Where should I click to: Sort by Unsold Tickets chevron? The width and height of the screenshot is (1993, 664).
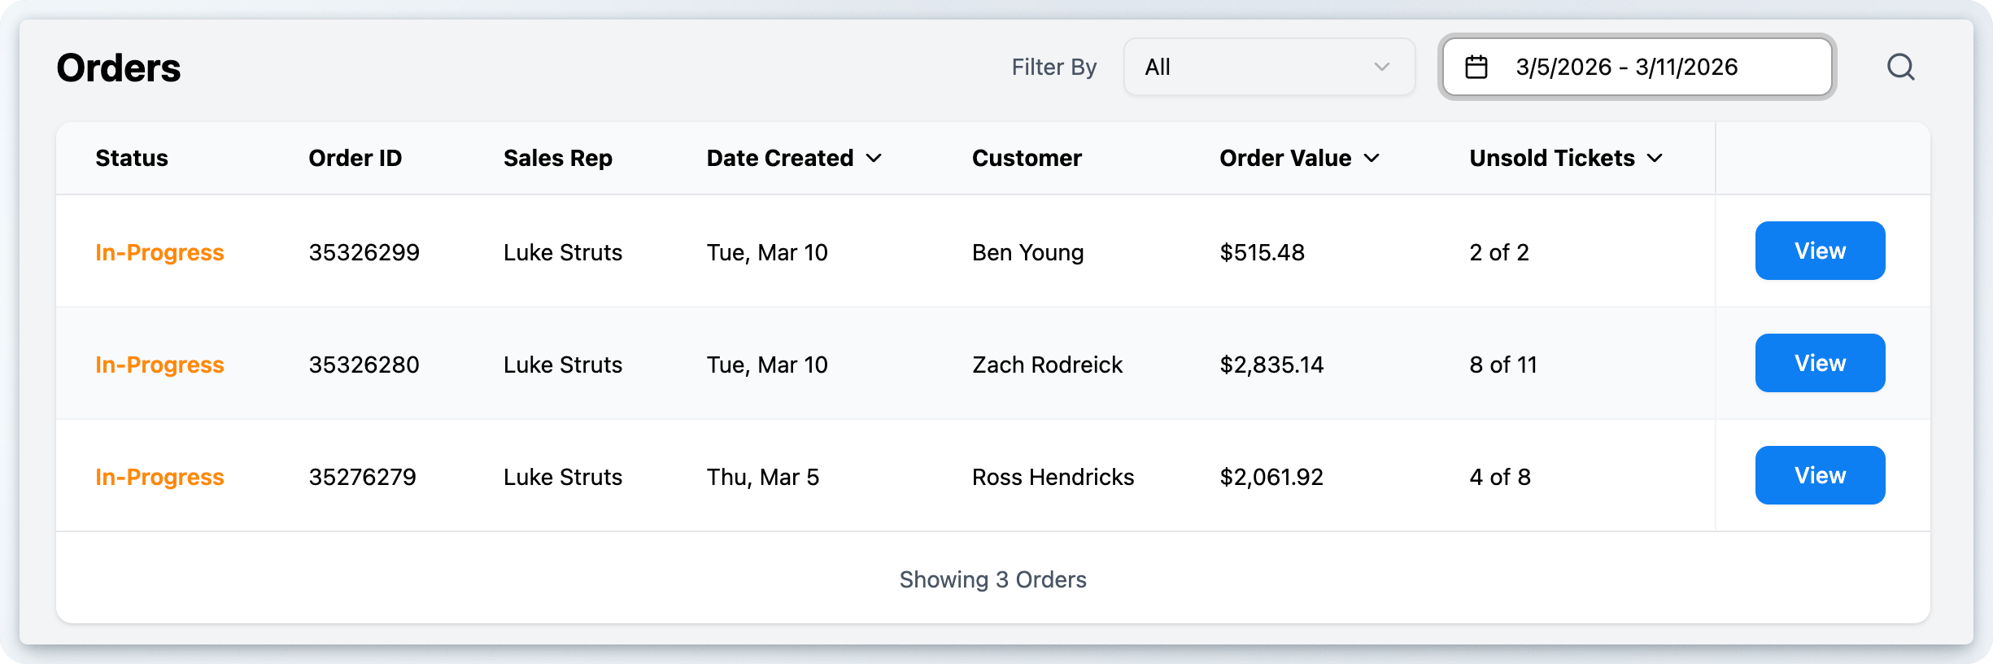click(x=1655, y=158)
